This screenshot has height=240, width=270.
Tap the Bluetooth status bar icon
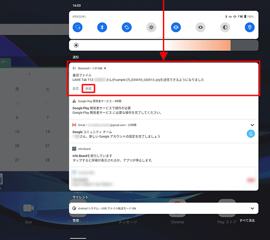[226, 17]
